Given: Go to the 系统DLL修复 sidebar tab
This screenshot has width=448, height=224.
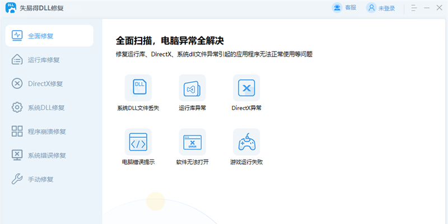Looking at the screenshot, I should click(49, 108).
